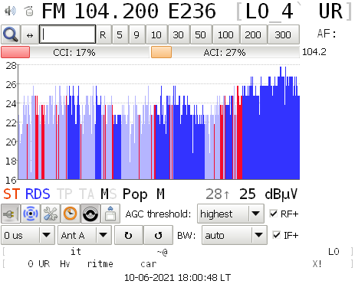Open the 0 us de-emphasis dropdown
Image resolution: width=355 pixels, height=284 pixels.
point(28,235)
